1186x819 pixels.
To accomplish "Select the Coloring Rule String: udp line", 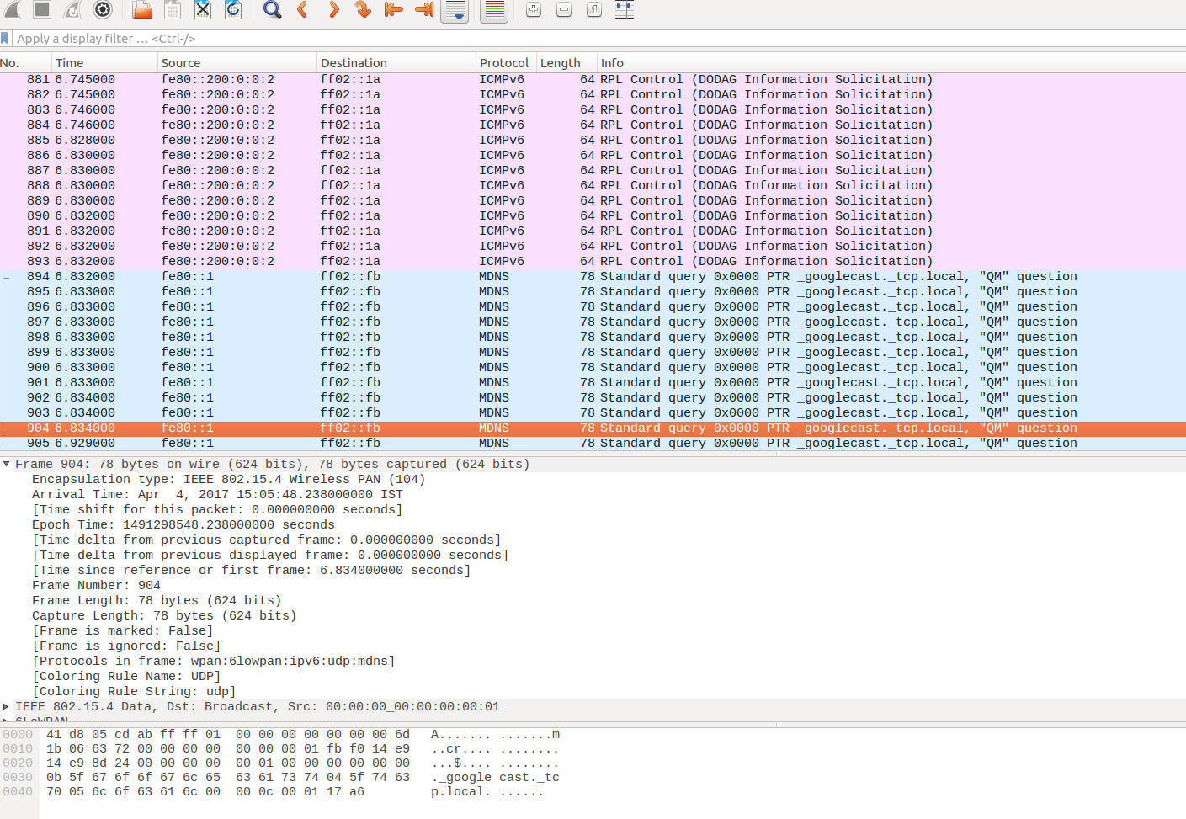I will (134, 692).
